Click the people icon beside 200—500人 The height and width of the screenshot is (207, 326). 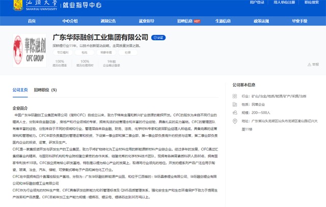[x=234, y=113]
